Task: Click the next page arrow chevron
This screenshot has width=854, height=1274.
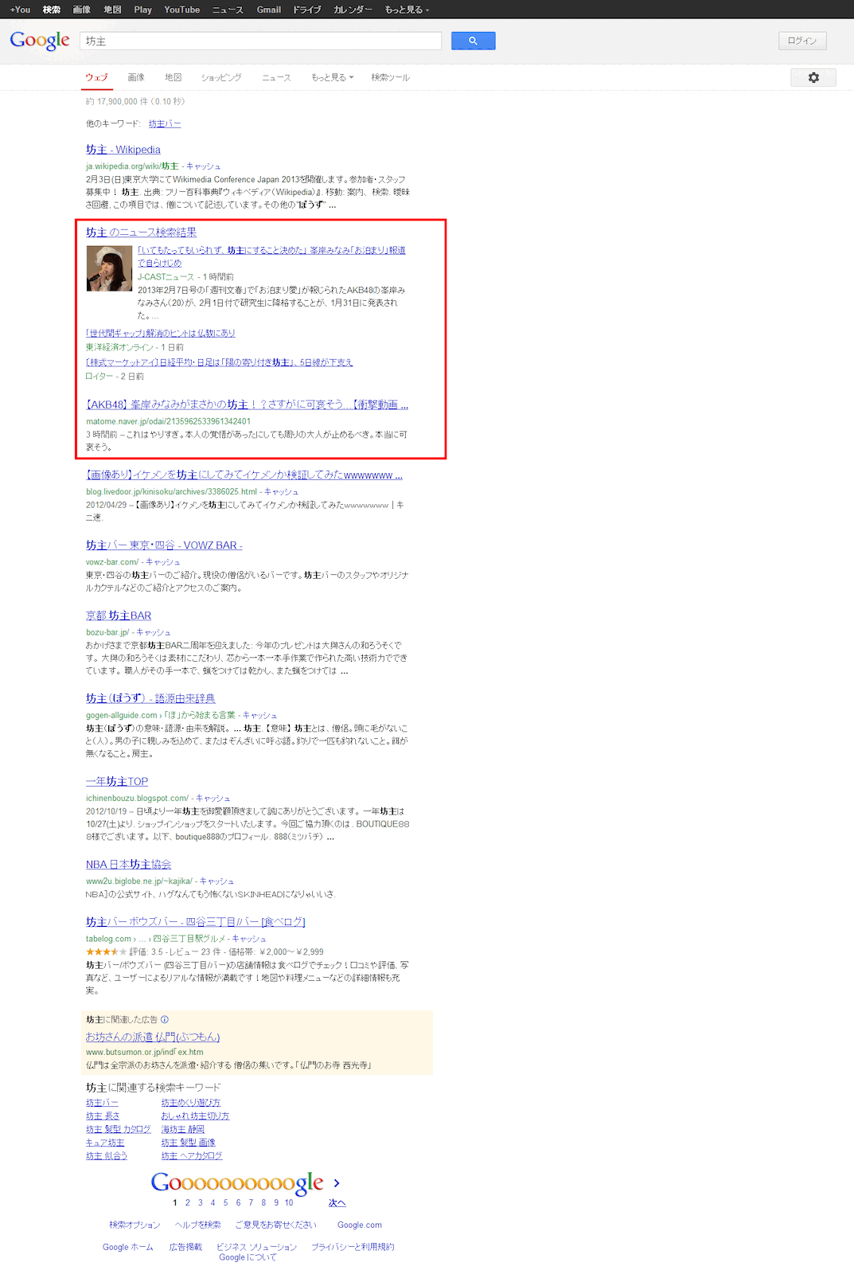Action: coord(337,1183)
